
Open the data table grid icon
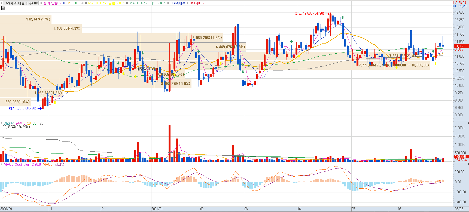pos(3,8)
